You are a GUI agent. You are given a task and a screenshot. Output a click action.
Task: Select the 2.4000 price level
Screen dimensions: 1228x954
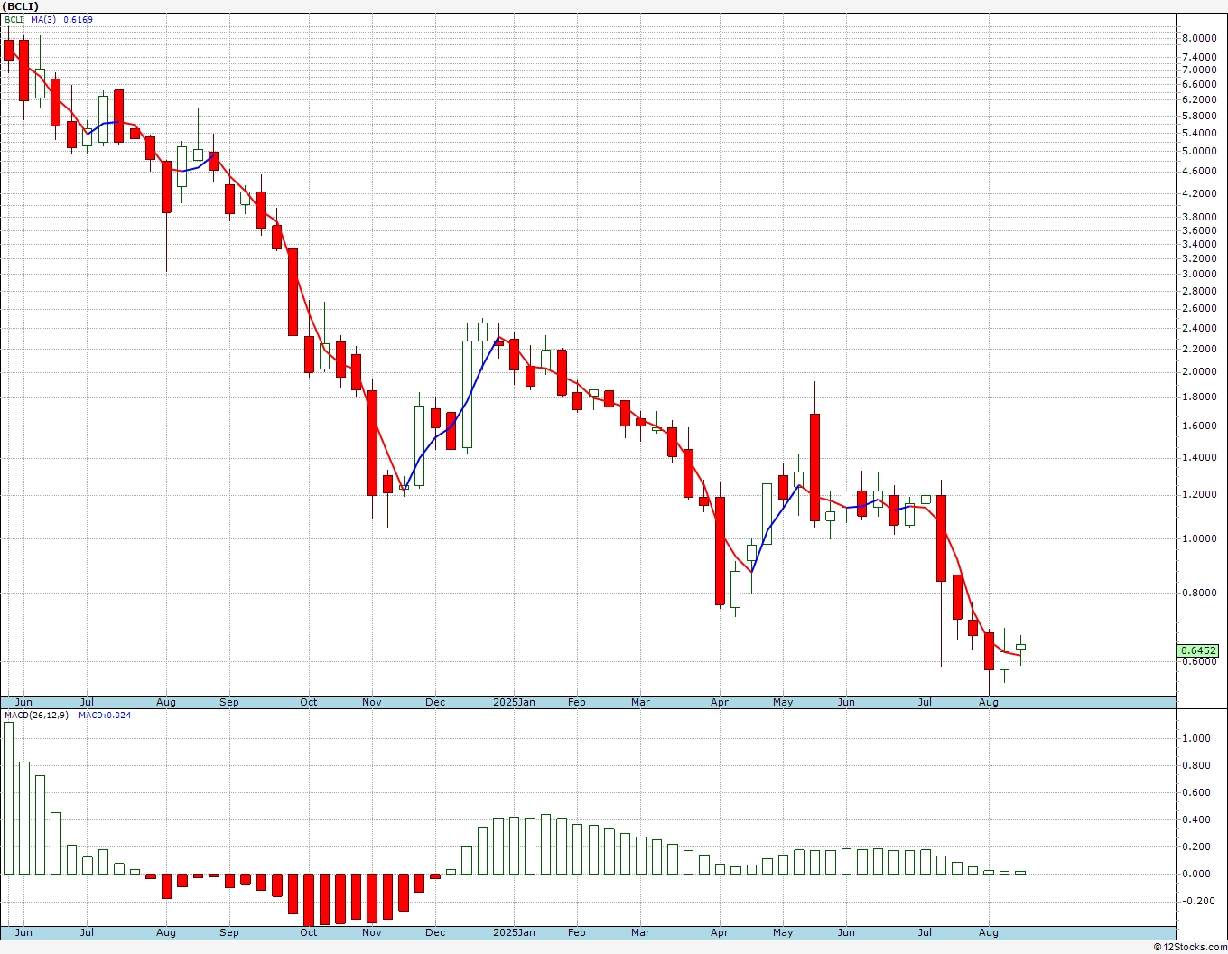[1199, 328]
